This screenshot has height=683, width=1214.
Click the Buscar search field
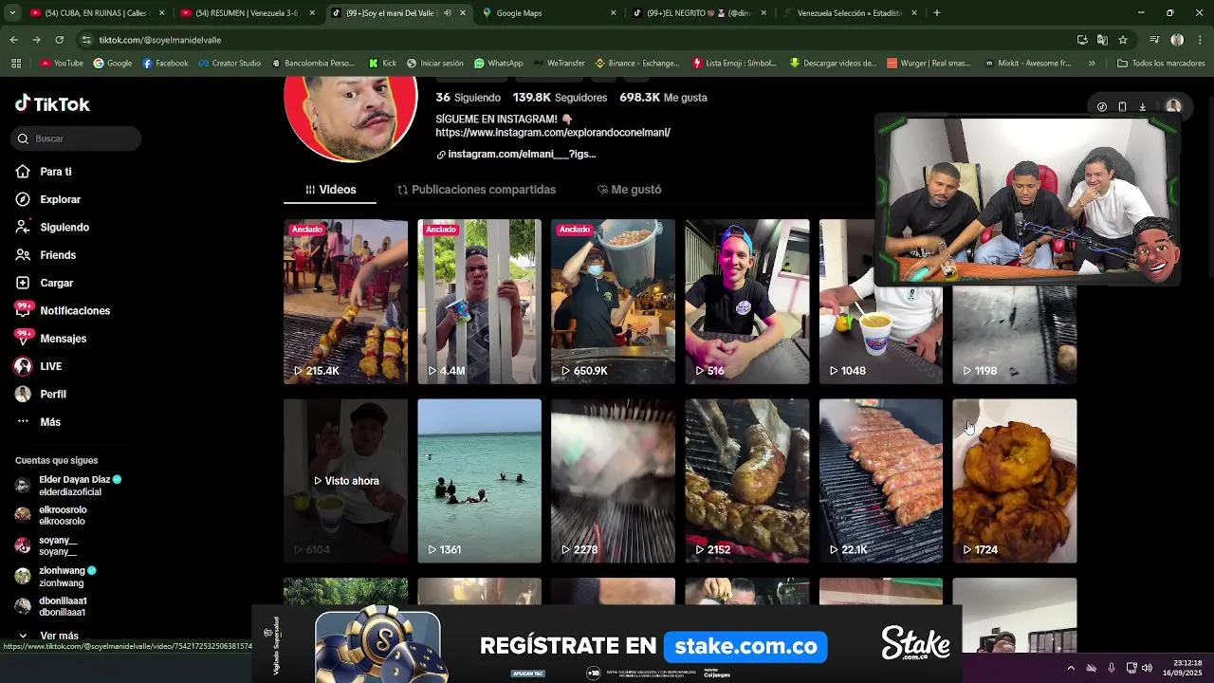click(x=77, y=138)
